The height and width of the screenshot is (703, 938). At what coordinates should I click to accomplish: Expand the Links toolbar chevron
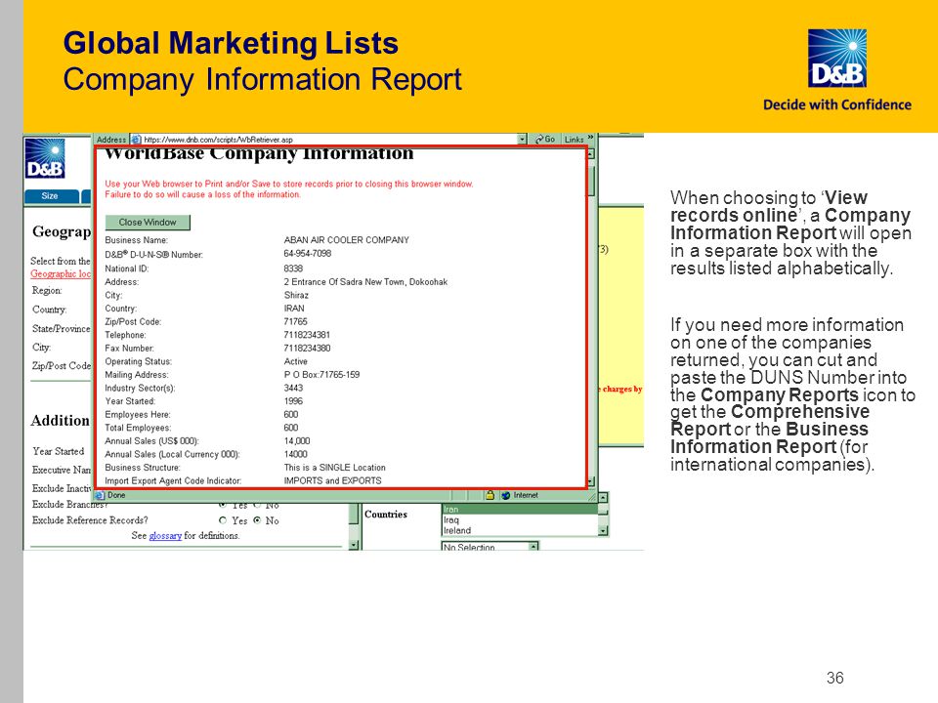[x=591, y=138]
